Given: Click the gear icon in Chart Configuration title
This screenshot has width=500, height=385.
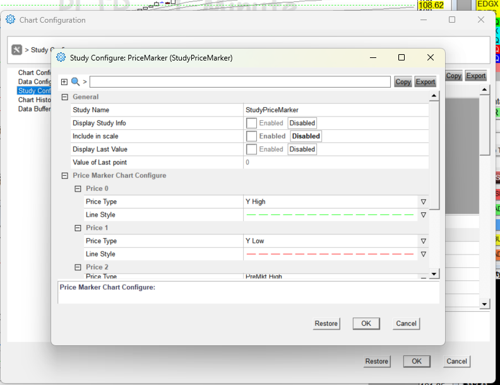Looking at the screenshot, I should [x=11, y=20].
